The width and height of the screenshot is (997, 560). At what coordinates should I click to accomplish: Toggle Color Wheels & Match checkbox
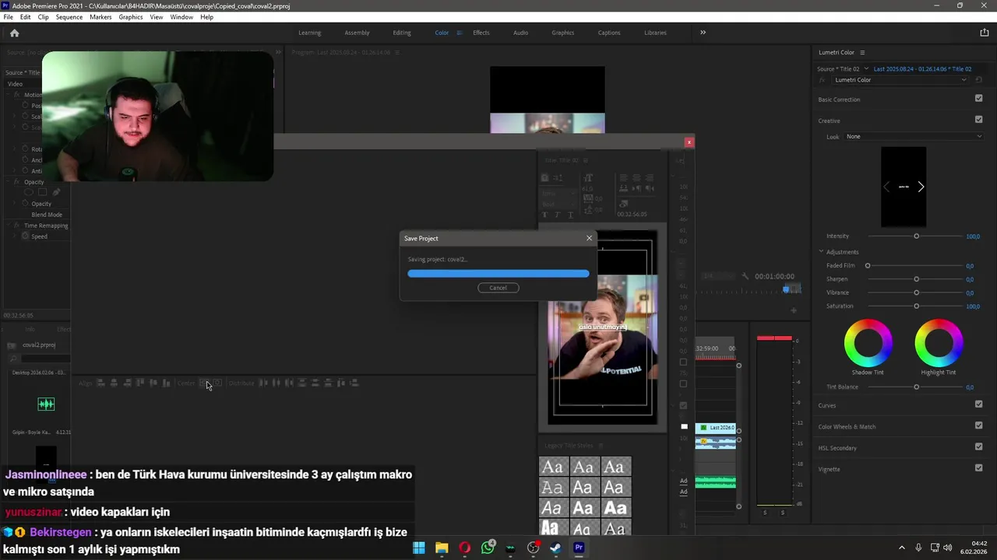(978, 426)
